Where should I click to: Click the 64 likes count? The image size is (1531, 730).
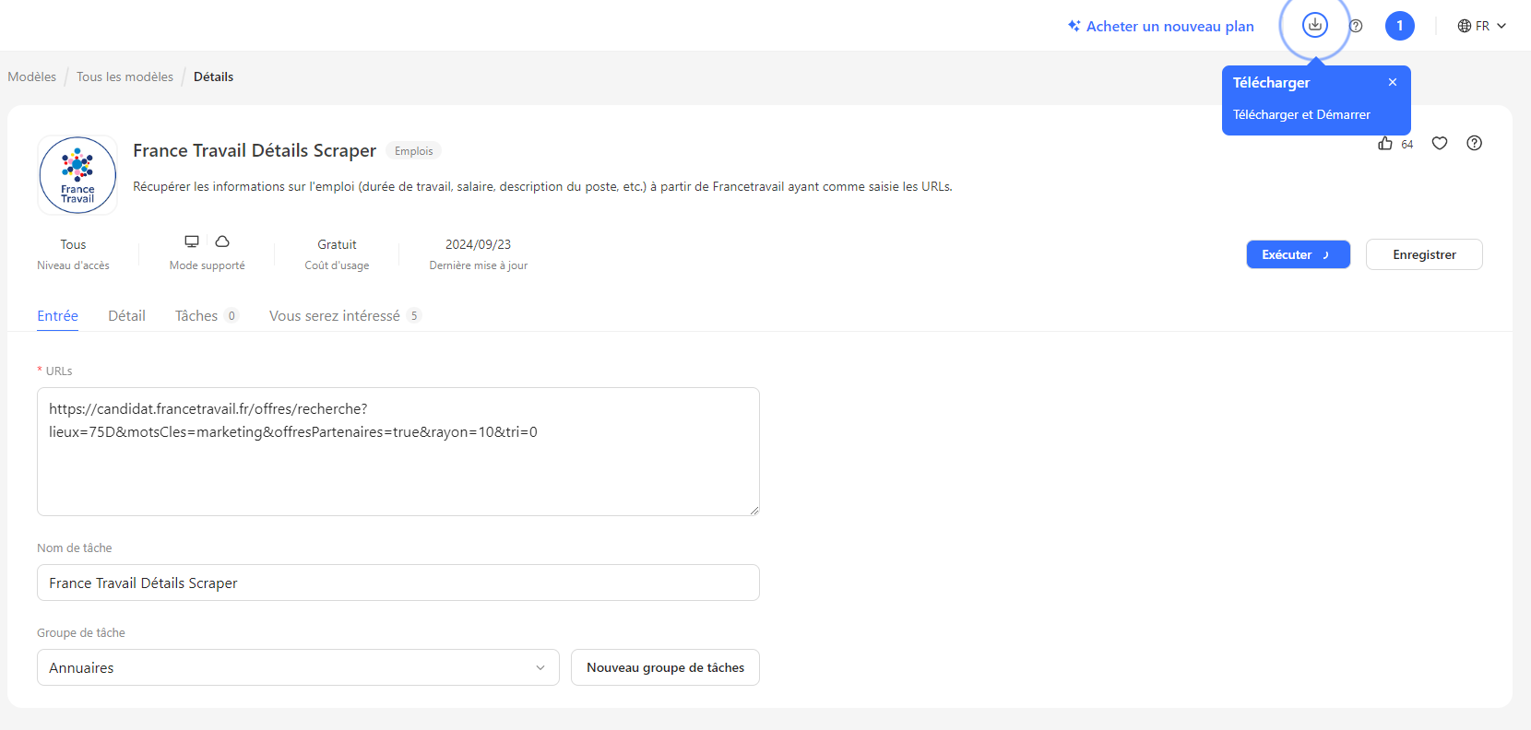tap(1406, 144)
